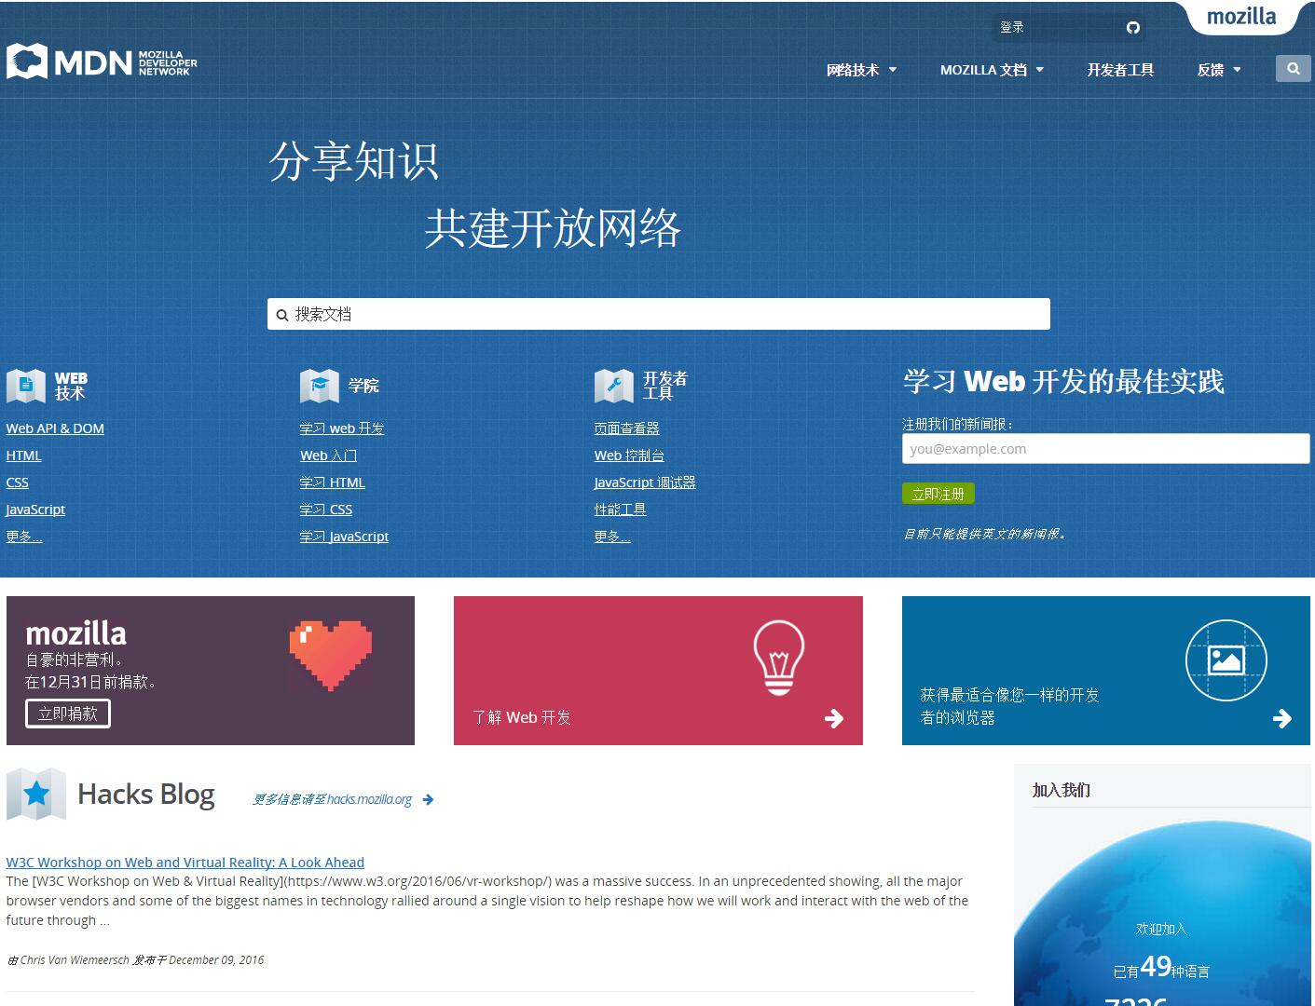Image resolution: width=1315 pixels, height=1006 pixels.
Task: Open the 页面查看器 link
Action: click(627, 428)
